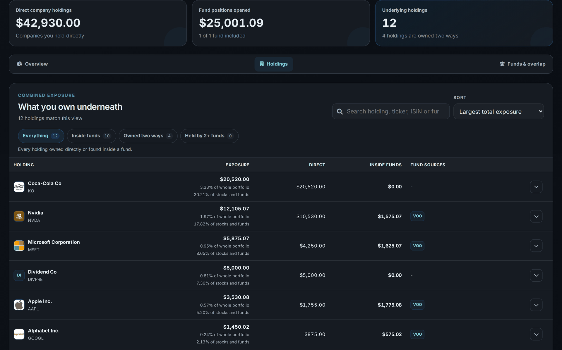Click the magnifier icon in search box
The image size is (562, 350).
[x=340, y=111]
